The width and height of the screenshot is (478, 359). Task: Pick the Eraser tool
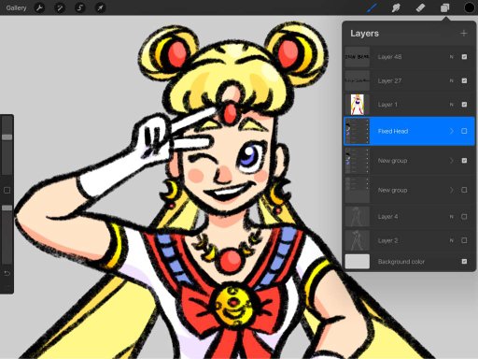420,7
